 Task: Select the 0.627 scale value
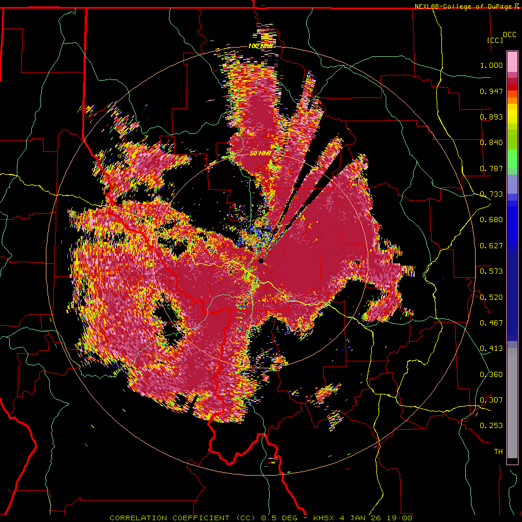(491, 246)
